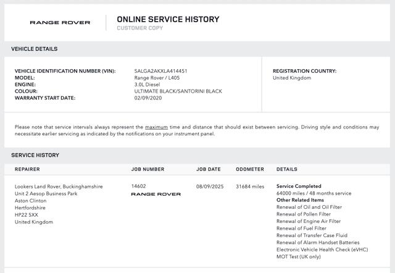
Task: Click the Vehicle Details section heading
Action: point(35,49)
